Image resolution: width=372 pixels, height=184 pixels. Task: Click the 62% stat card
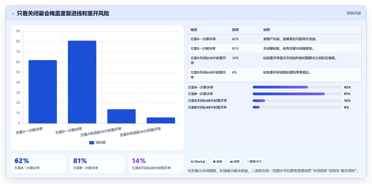pos(39,163)
